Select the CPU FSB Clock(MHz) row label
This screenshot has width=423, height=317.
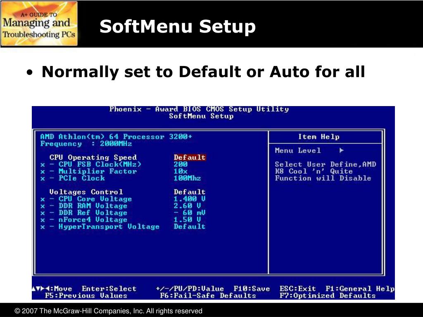point(100,164)
